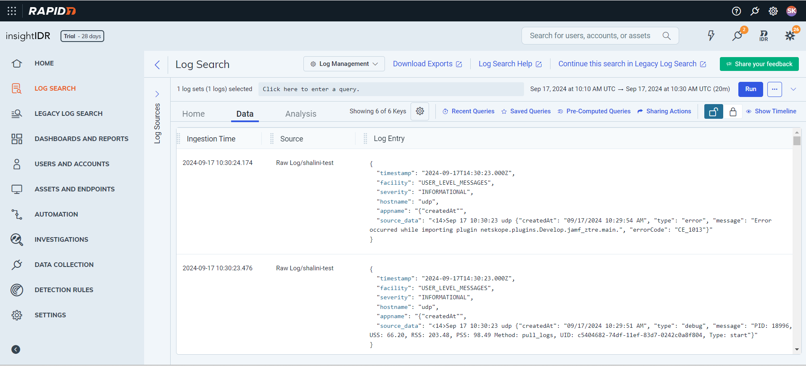Click the scrollbar up arrow
This screenshot has width=806, height=366.
tap(797, 132)
